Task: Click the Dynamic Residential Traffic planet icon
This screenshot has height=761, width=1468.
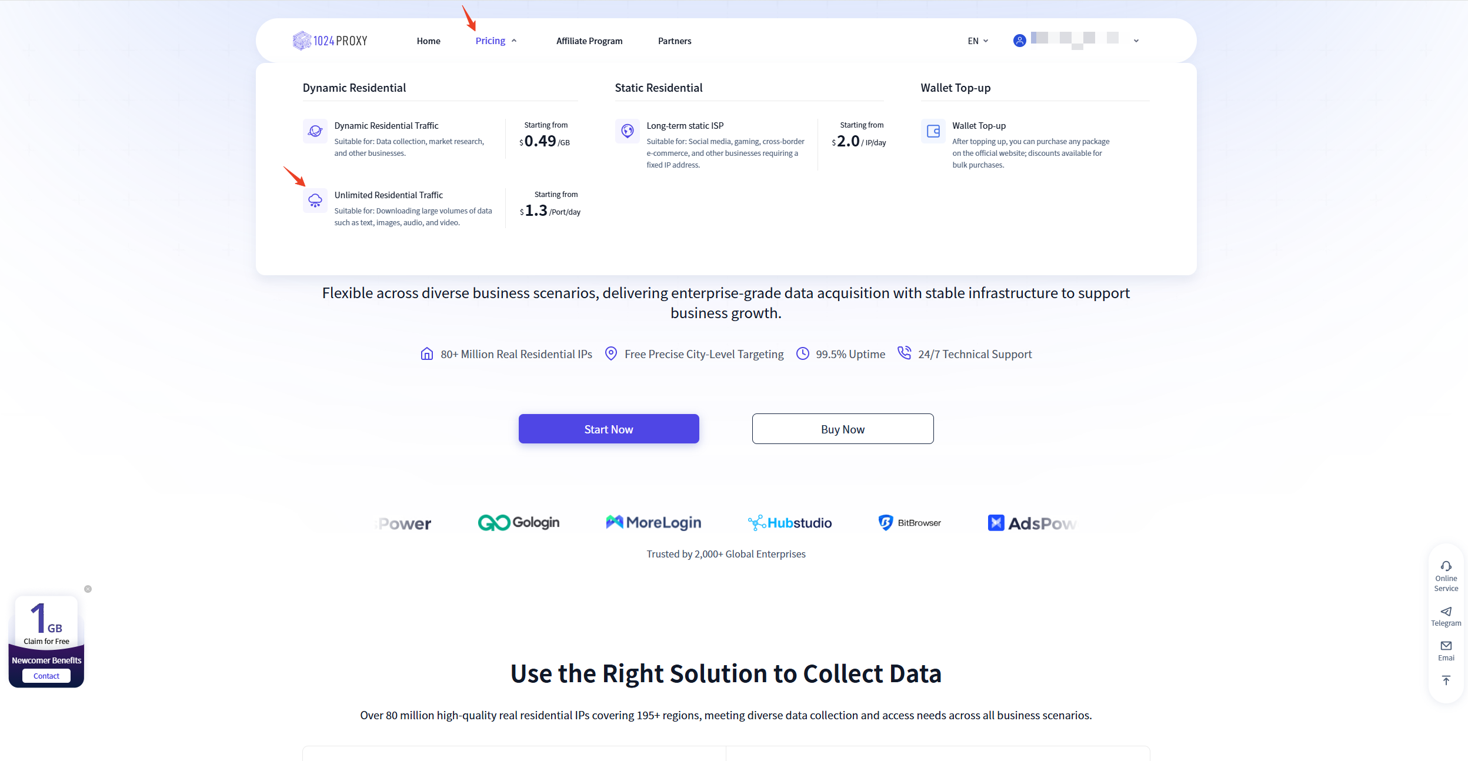Action: tap(315, 131)
